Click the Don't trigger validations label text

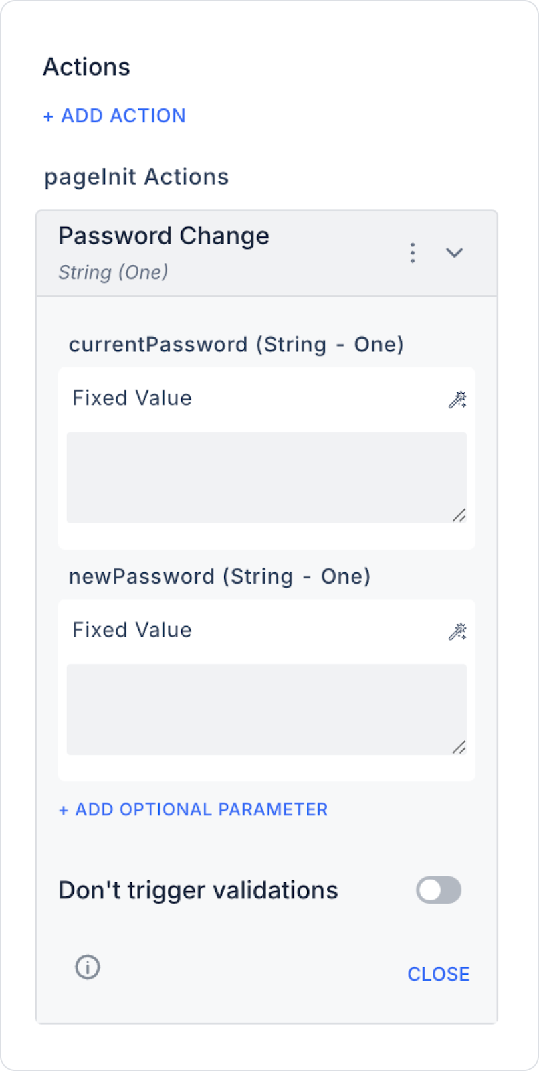pos(198,890)
